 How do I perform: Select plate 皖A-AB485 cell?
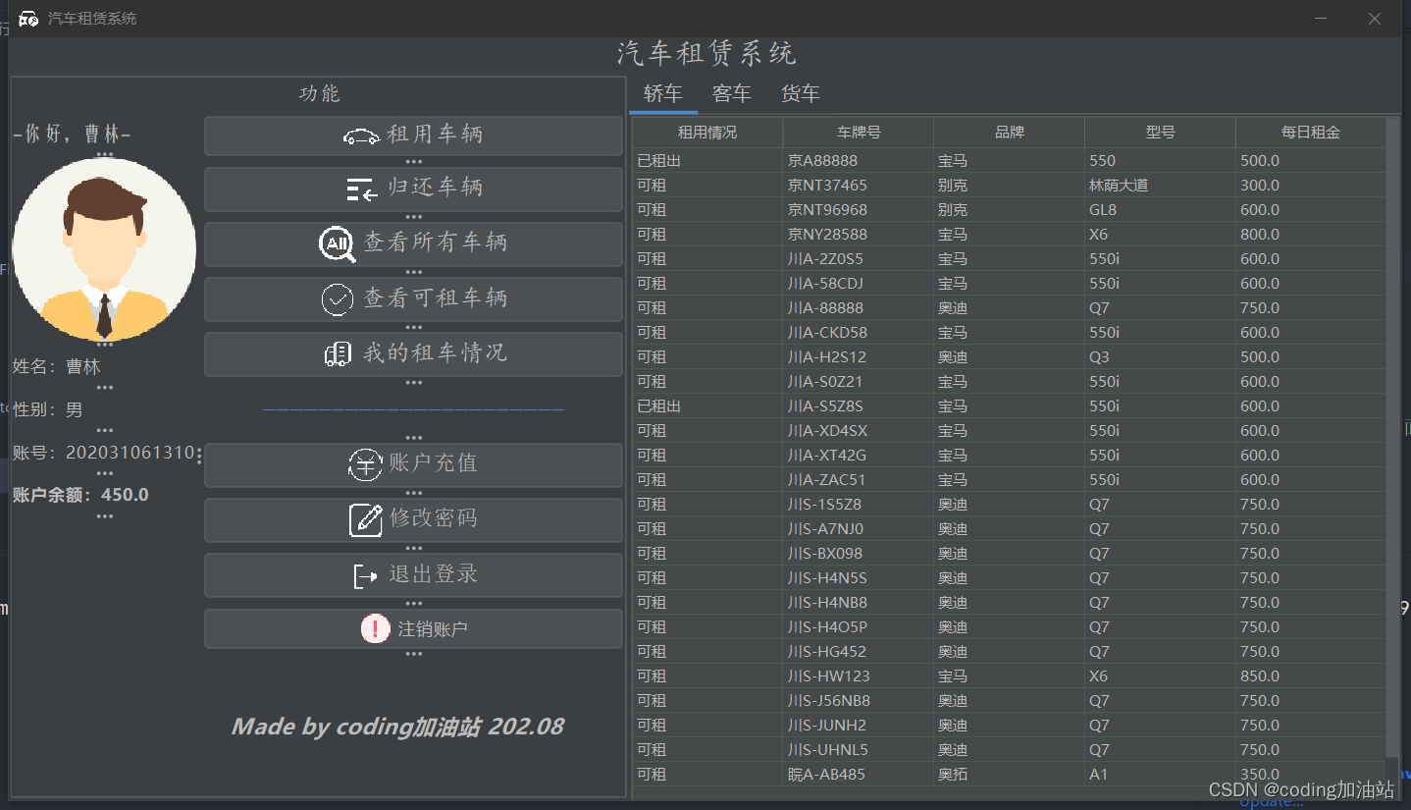(x=859, y=774)
